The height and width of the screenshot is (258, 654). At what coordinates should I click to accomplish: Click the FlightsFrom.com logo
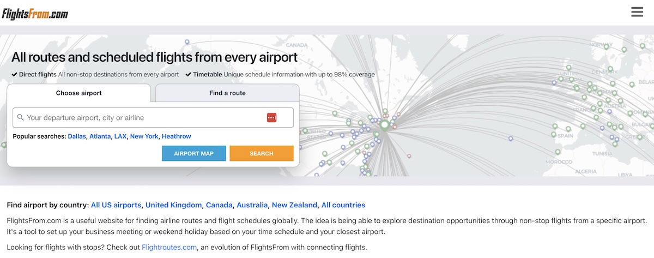[35, 14]
